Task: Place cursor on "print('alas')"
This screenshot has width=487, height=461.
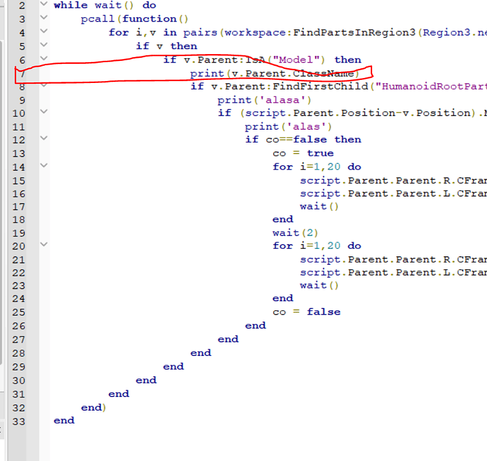Action: pos(288,127)
